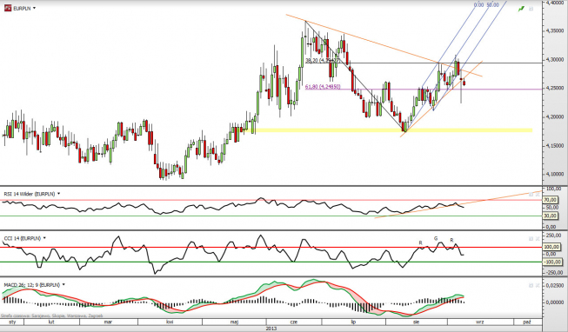The height and width of the screenshot is (332, 568).
Task: Click the time zone note 'Strefa czasowa'
Action: click(x=51, y=315)
